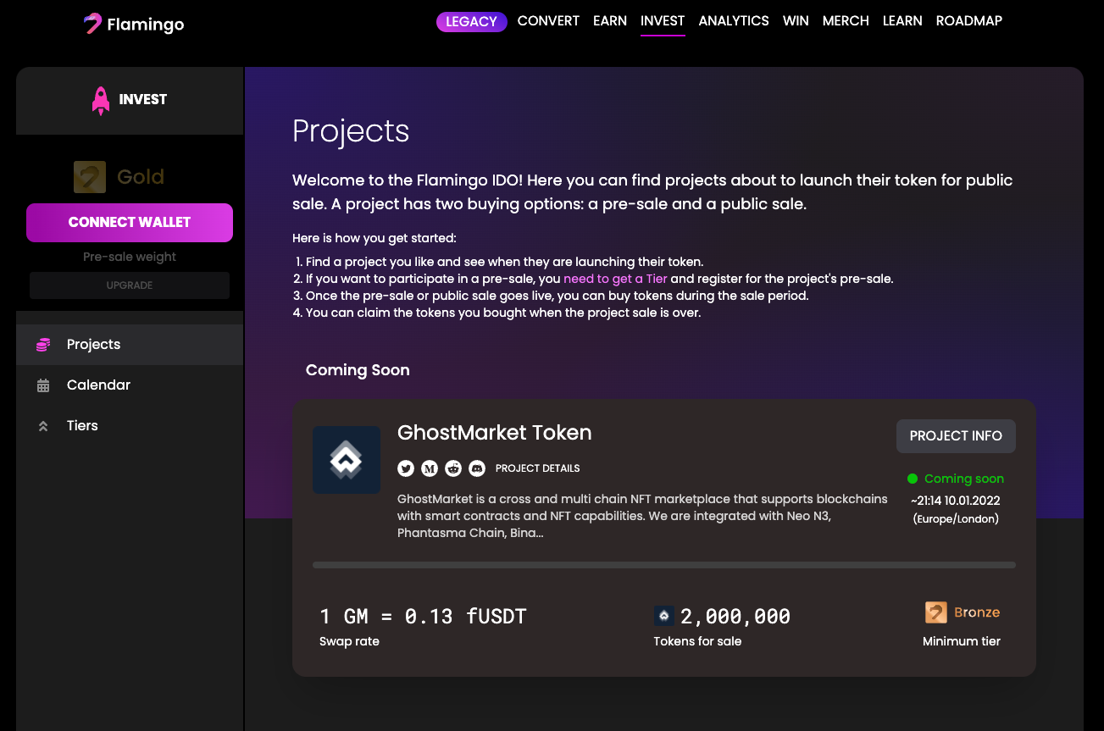
Task: Click the sale progress bar
Action: pyautogui.click(x=664, y=565)
